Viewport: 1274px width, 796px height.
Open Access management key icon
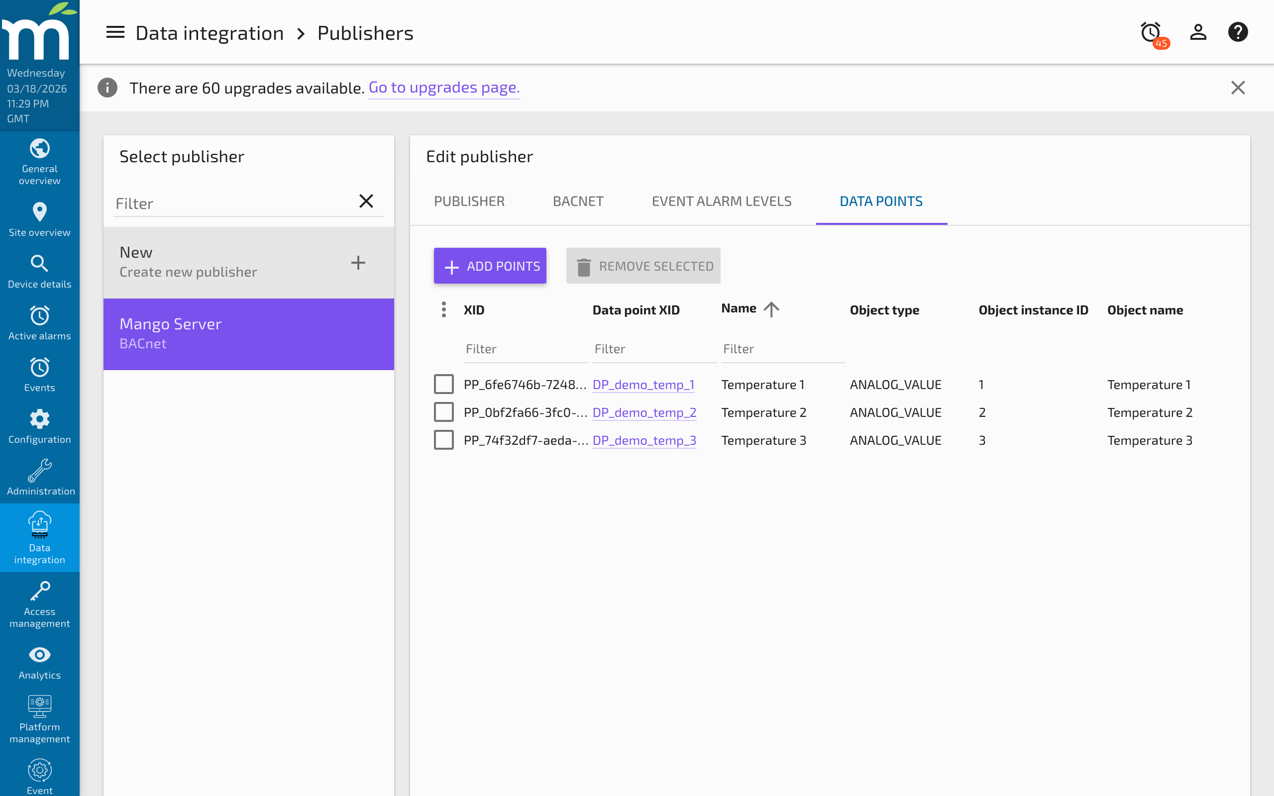(39, 604)
